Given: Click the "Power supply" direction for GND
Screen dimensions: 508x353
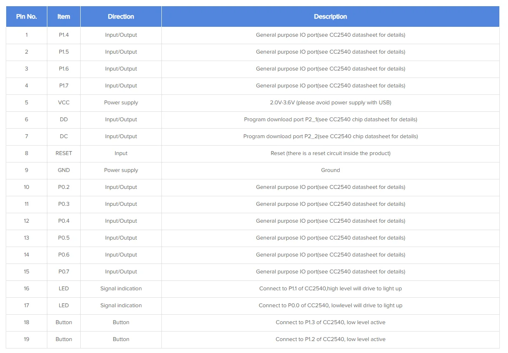Looking at the screenshot, I should coord(121,170).
